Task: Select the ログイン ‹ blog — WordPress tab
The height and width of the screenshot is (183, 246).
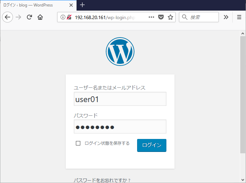Action: (38, 5)
